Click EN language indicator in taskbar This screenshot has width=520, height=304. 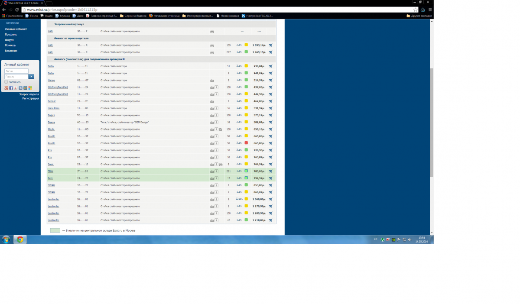click(375, 239)
